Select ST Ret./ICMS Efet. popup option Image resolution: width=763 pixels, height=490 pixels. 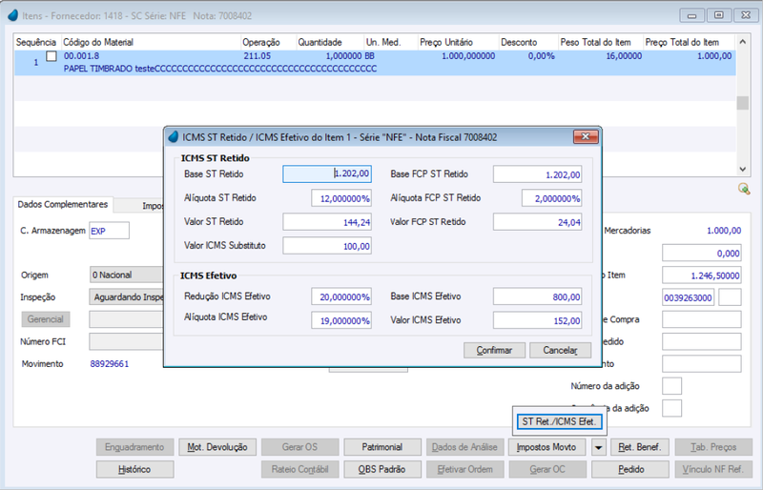tap(559, 422)
